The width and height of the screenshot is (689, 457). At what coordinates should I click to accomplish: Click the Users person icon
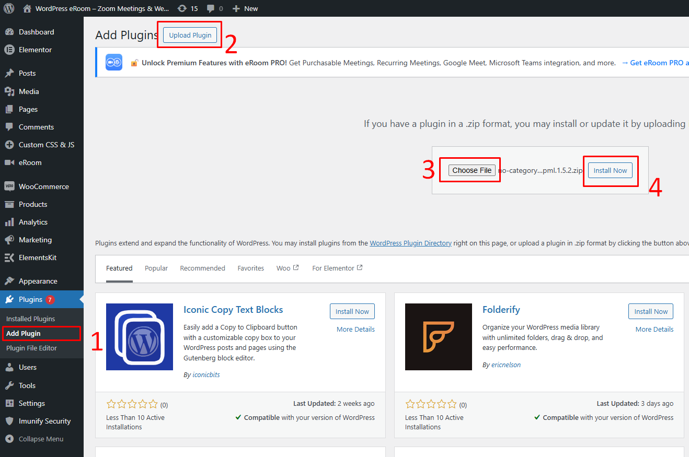pos(9,367)
